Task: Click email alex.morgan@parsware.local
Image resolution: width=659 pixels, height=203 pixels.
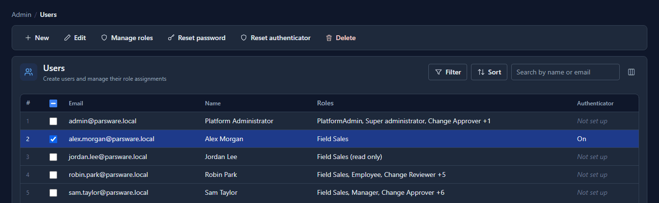Action: pyautogui.click(x=111, y=139)
